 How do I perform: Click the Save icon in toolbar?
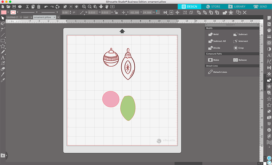[14, 7]
